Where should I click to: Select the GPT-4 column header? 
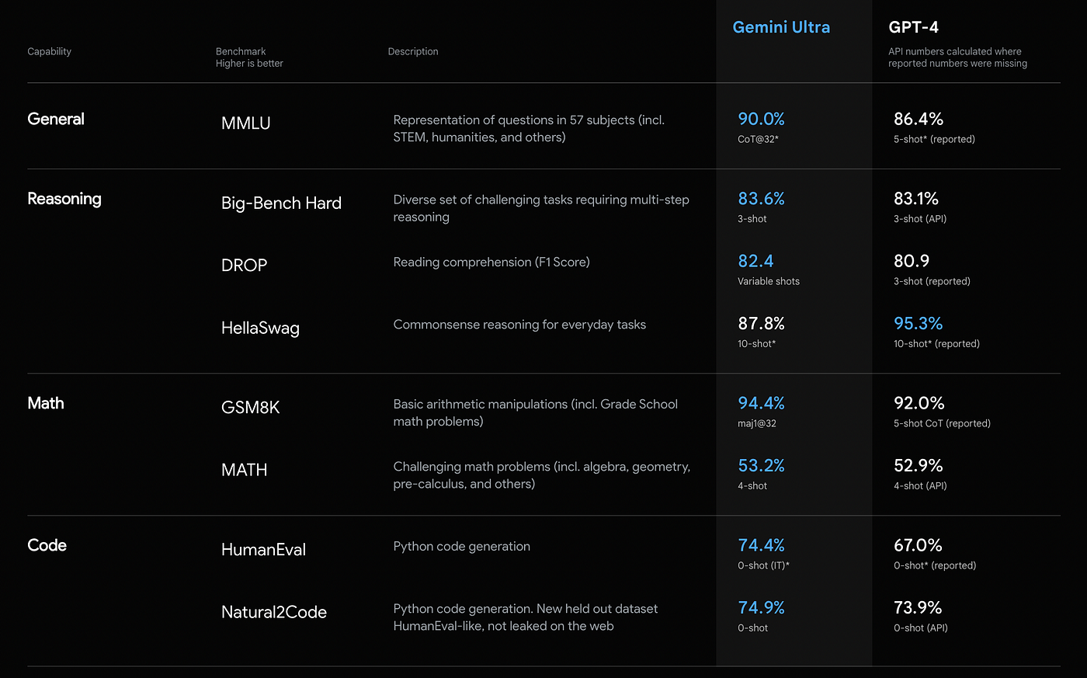pos(913,27)
